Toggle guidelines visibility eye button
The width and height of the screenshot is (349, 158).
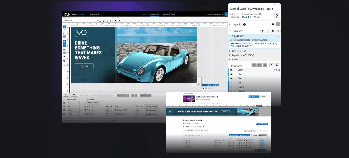coord(115,20)
